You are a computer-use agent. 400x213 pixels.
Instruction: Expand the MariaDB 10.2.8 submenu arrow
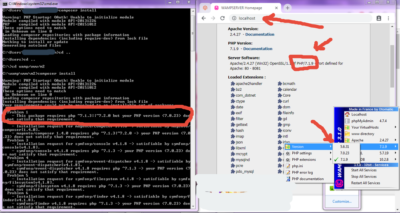[x=396, y=159]
